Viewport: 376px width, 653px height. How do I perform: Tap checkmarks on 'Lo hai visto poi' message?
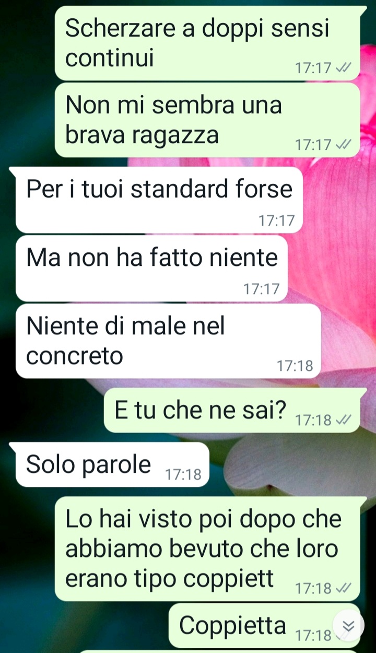[344, 588]
